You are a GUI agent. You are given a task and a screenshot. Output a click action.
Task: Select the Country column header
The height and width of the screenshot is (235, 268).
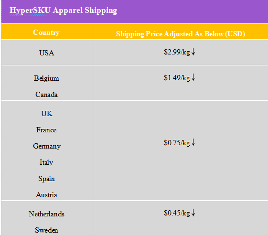[x=46, y=32]
